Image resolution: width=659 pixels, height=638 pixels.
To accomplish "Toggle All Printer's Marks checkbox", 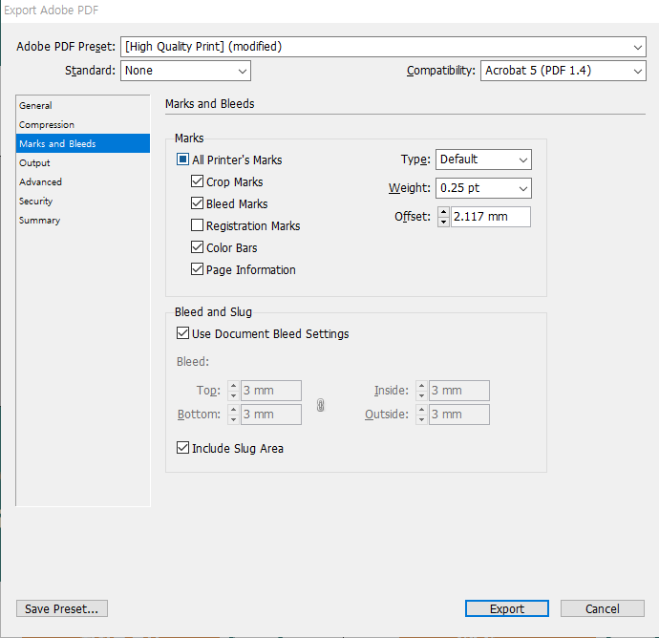I will click(182, 159).
